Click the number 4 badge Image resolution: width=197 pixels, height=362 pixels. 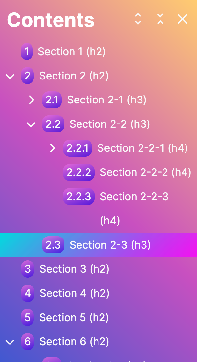point(28,293)
